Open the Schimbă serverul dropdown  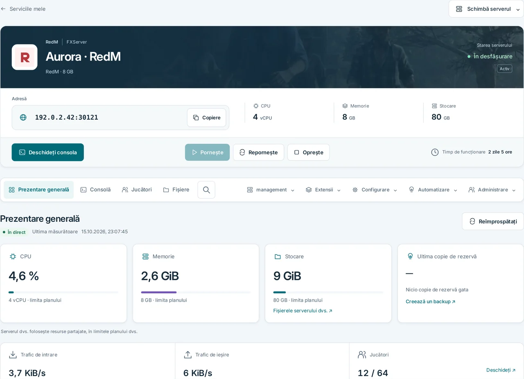point(486,9)
